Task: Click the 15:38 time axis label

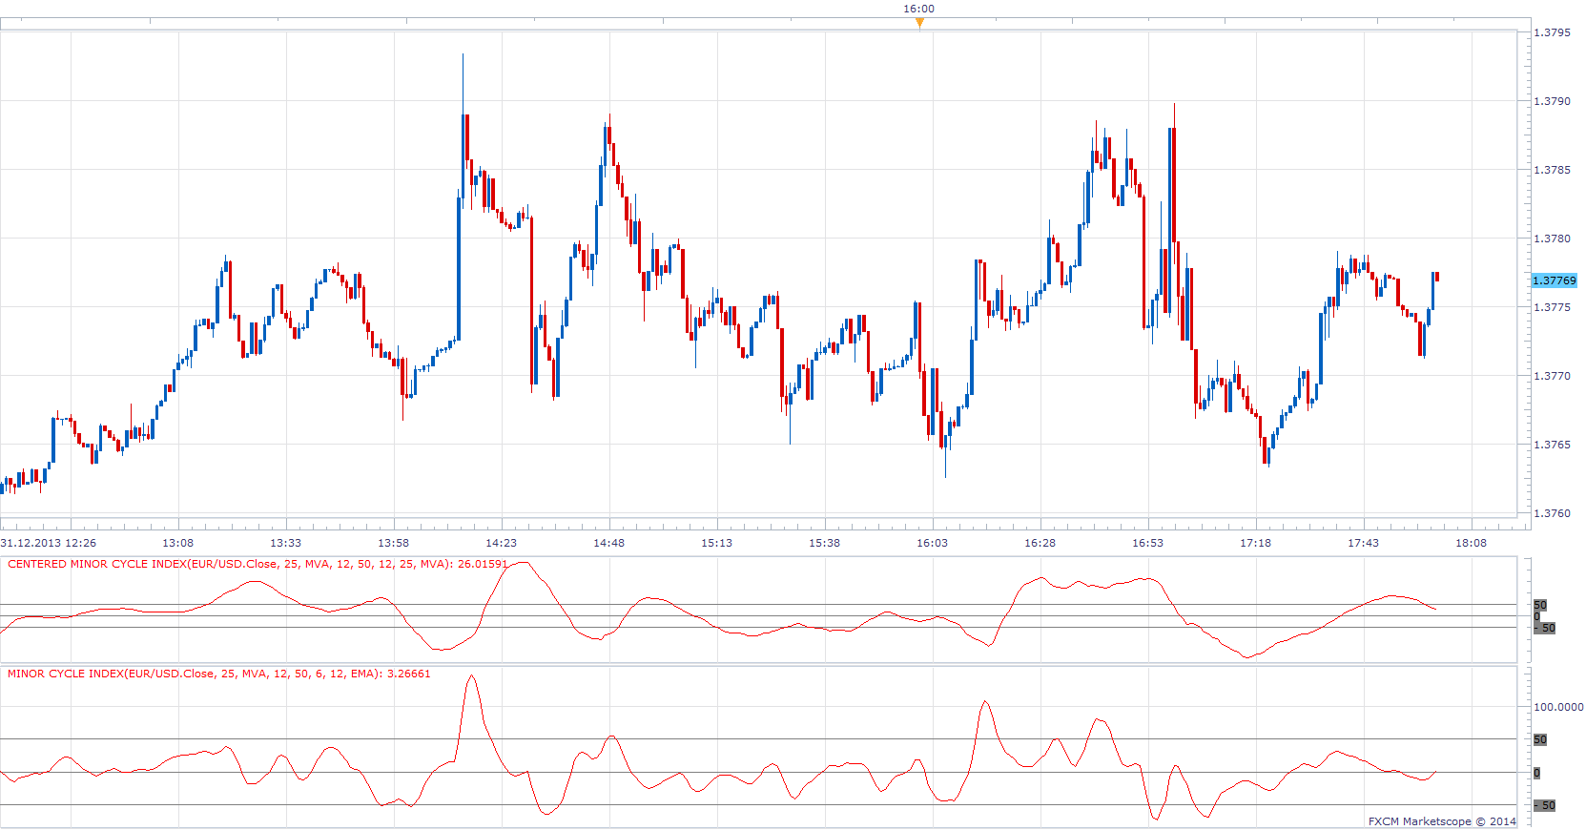Action: (824, 543)
